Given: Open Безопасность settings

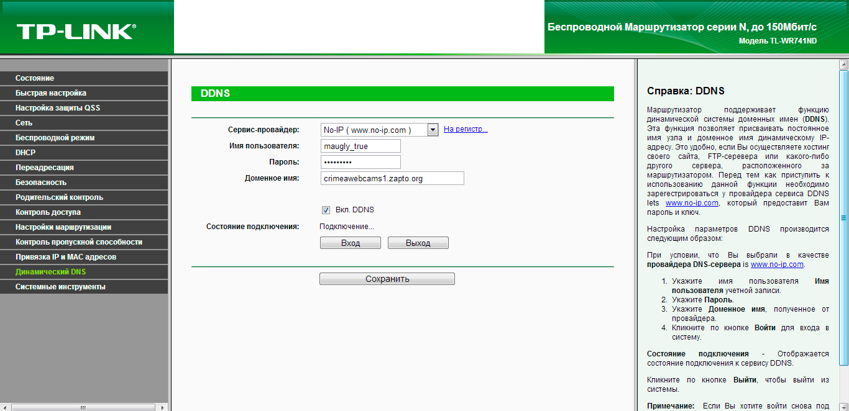Looking at the screenshot, I should 84,183.
